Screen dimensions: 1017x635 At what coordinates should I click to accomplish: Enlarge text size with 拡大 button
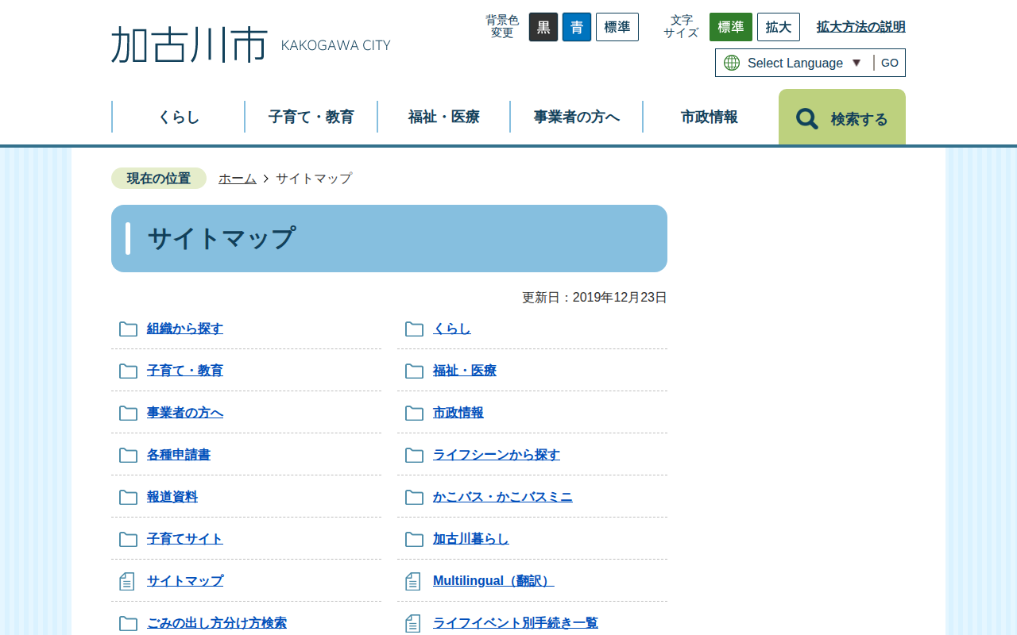point(779,27)
